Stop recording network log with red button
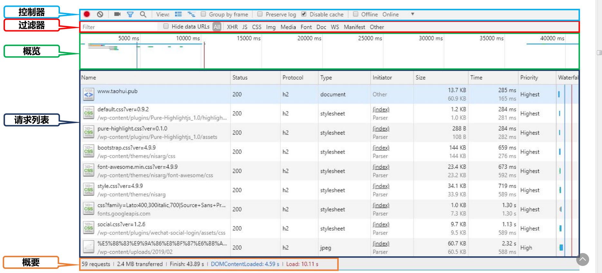 (x=87, y=14)
